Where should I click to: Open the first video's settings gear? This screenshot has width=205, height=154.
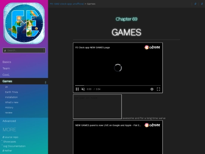coord(152,89)
